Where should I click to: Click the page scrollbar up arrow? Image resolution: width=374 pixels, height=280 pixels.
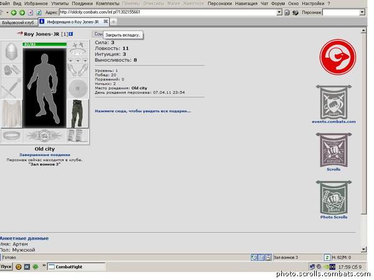[363, 30]
